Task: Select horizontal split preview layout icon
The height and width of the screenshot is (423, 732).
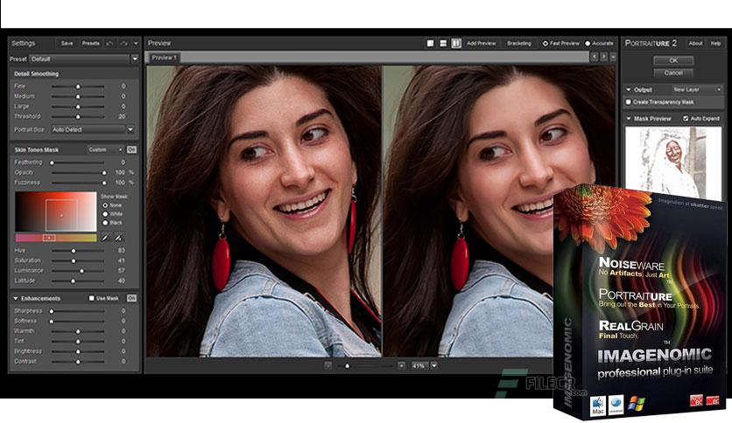Action: pyautogui.click(x=444, y=43)
